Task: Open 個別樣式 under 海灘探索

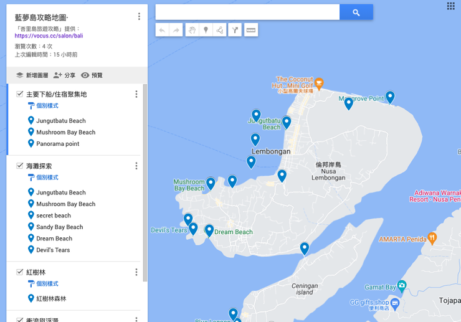Action: pyautogui.click(x=43, y=178)
